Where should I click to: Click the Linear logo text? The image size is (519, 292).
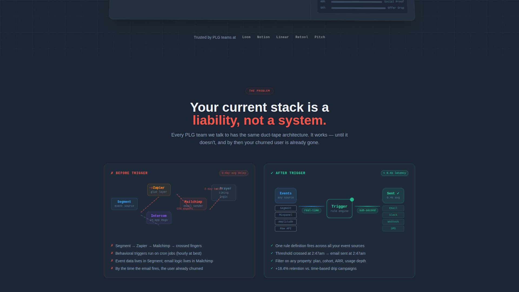coord(282,37)
